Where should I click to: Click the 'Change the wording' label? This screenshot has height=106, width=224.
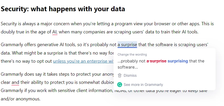click(132, 55)
